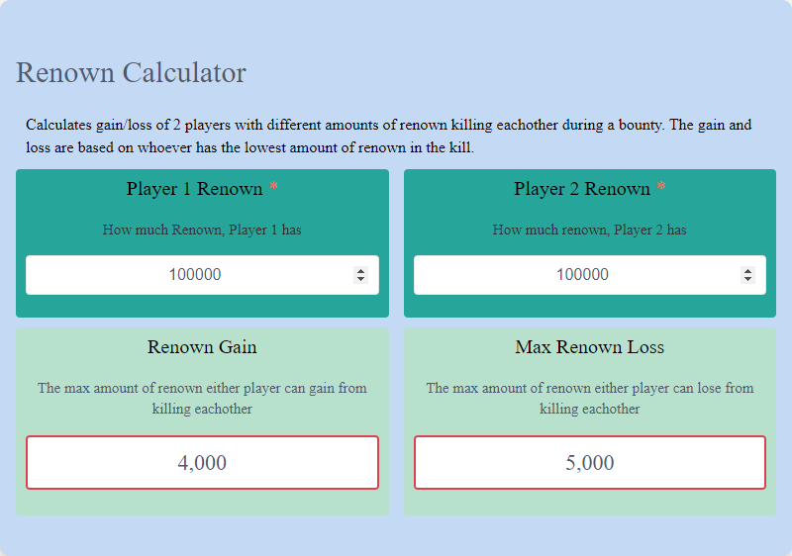
Task: Click the "How much Renown, Player 1 has" hint
Action: [202, 230]
